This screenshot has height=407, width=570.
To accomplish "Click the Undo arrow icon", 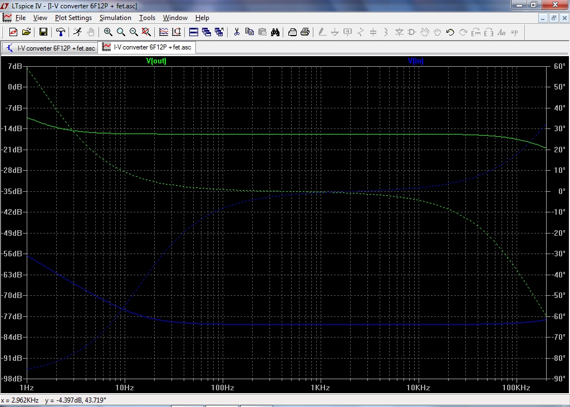I will (450, 32).
